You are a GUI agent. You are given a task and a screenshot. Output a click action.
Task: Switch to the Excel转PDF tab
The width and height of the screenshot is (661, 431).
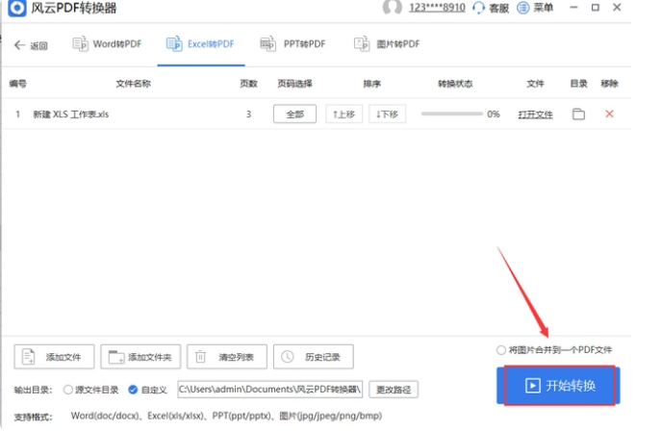click(201, 44)
